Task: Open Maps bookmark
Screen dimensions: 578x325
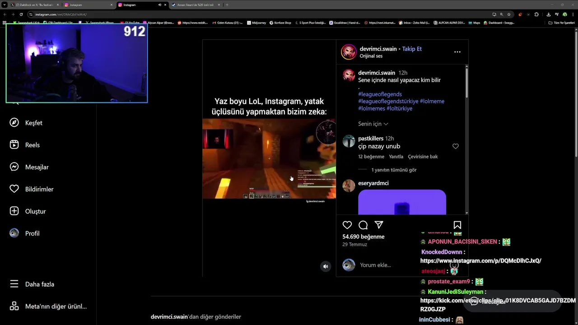Action: (474, 23)
